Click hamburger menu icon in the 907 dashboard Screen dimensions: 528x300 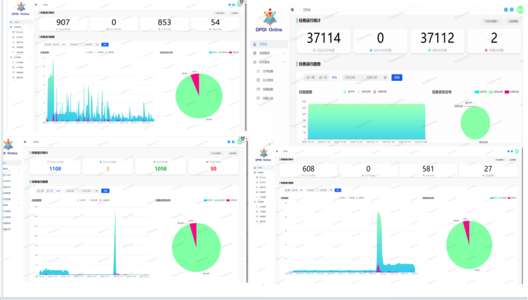[x=36, y=4]
